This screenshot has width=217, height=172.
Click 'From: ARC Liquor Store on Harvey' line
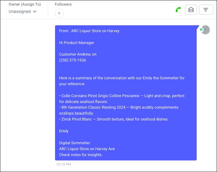(x=89, y=31)
